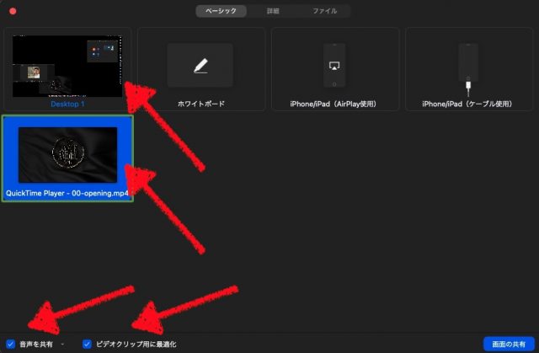Click the iPhone/iPad（AirPlay使用） label
Image resolution: width=539 pixels, height=353 pixels.
(334, 104)
